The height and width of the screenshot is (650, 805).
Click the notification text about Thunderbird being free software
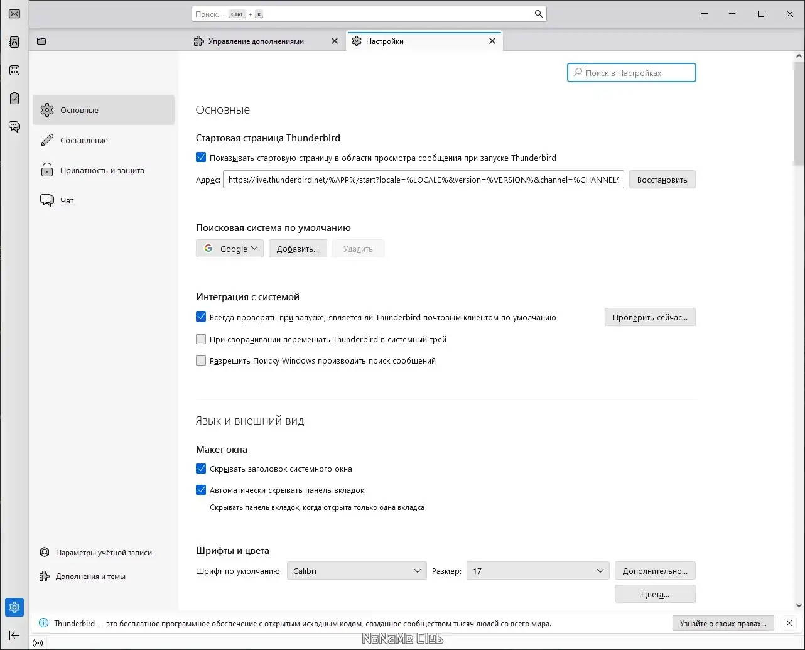pos(303,624)
